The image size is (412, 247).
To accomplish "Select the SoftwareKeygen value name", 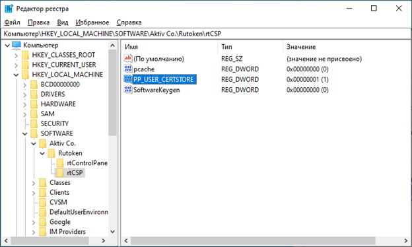I will click(x=156, y=90).
